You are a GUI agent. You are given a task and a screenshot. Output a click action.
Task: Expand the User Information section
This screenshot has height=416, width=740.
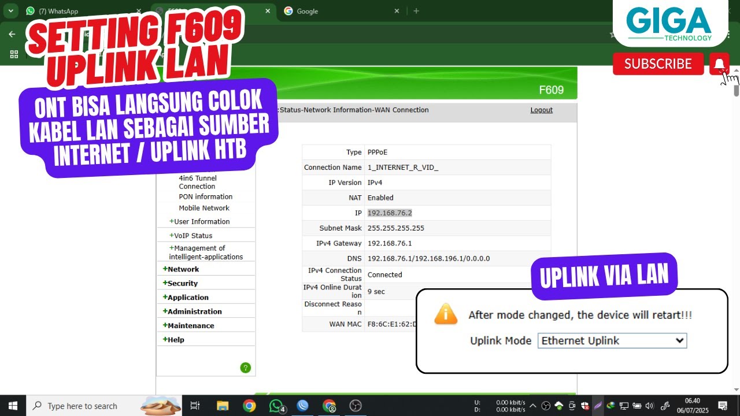coord(199,221)
